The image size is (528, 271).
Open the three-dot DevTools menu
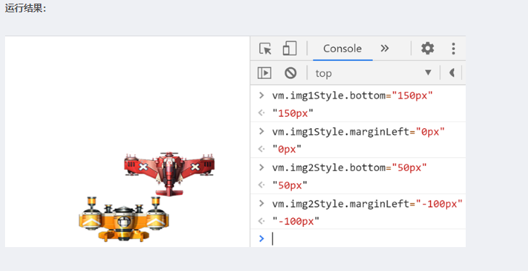pyautogui.click(x=453, y=49)
